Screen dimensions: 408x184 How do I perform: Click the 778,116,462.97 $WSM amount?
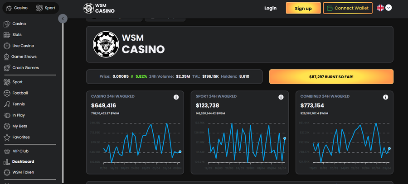tap(105, 113)
